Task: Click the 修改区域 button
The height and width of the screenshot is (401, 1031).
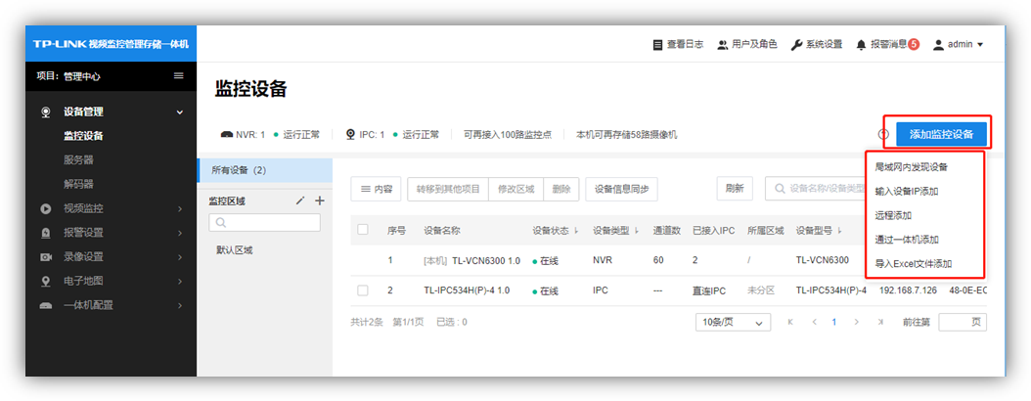Action: (516, 189)
